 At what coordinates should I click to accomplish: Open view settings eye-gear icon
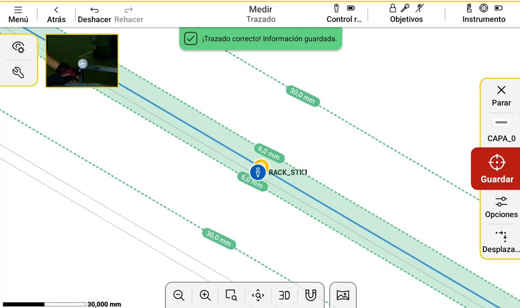(x=18, y=47)
